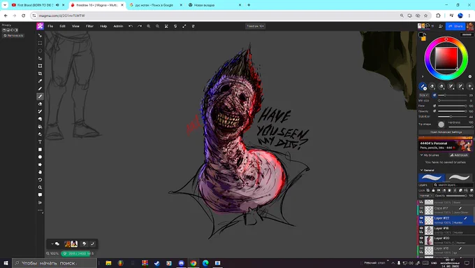This screenshot has height=268, width=475.
Task: Toggle pressure control for Opacity slider
Action: [434, 111]
